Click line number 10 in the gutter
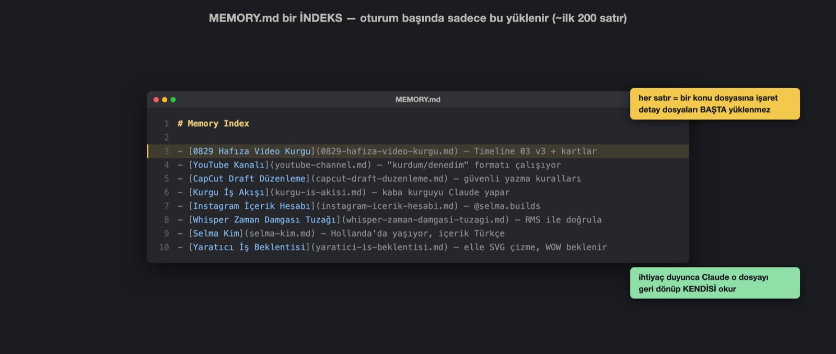Screen dimensions: 836x354 point(164,247)
